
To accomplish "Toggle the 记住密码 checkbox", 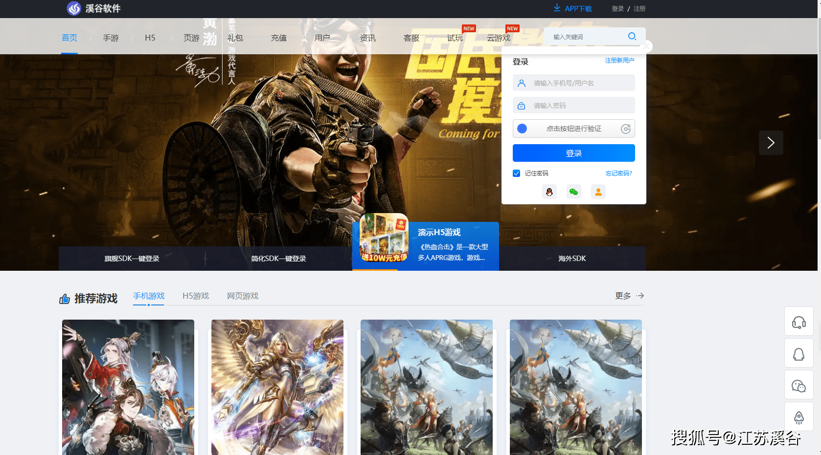I will [x=516, y=173].
